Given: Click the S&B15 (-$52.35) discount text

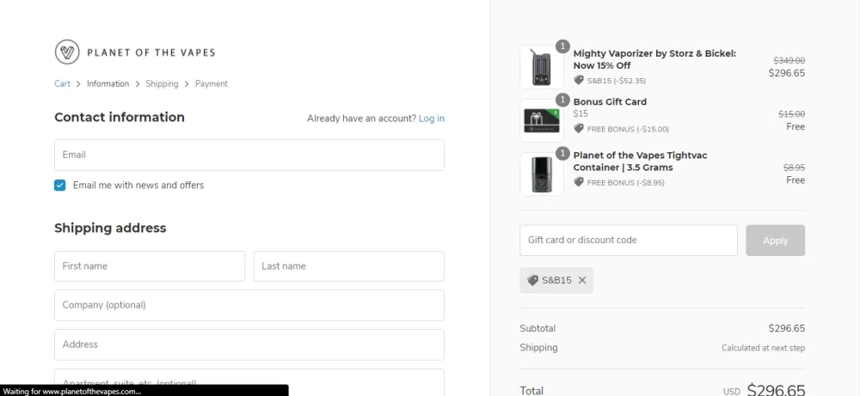Looking at the screenshot, I should (617, 81).
